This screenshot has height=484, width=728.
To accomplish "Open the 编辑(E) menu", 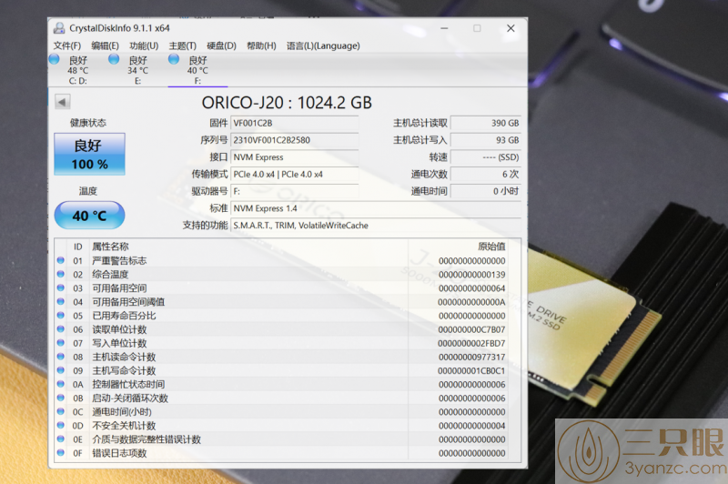I will click(x=105, y=45).
